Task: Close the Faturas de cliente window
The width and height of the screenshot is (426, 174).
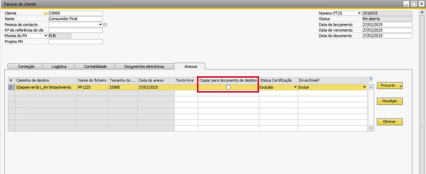Action: 421,4
